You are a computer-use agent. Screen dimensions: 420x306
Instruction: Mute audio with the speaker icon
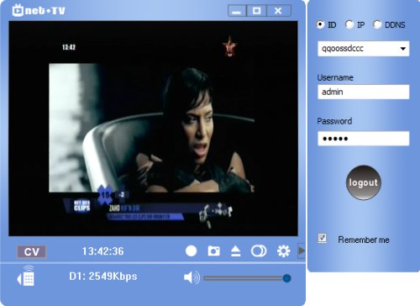click(192, 277)
